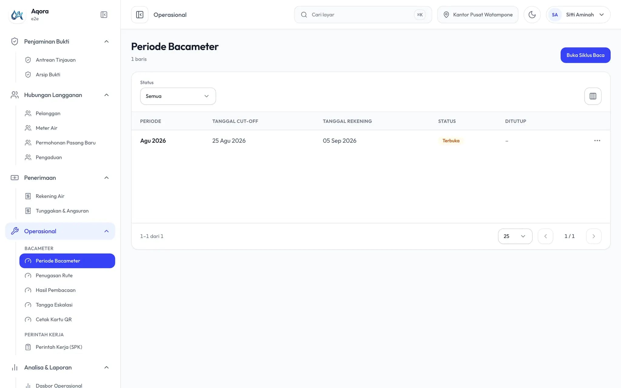Click the Buka Siklus Baca button
The width and height of the screenshot is (621, 388).
point(585,55)
